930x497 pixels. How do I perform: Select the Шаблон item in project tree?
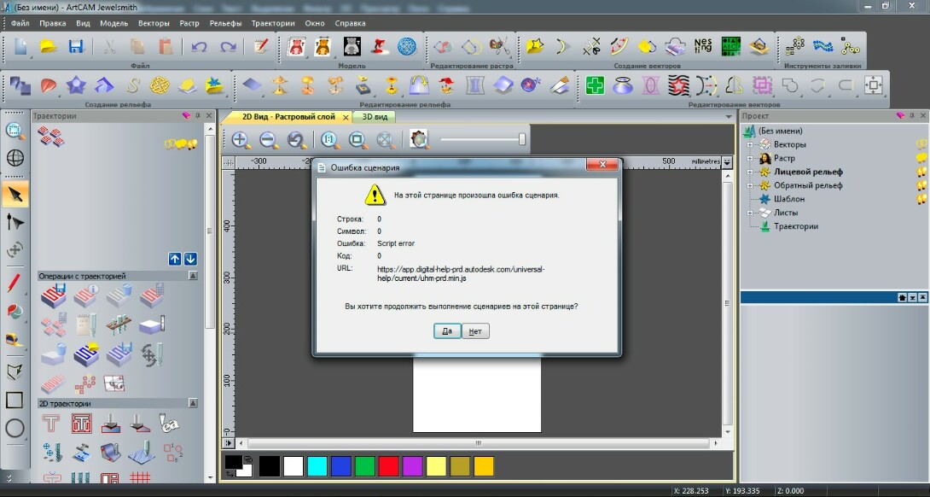(x=789, y=199)
